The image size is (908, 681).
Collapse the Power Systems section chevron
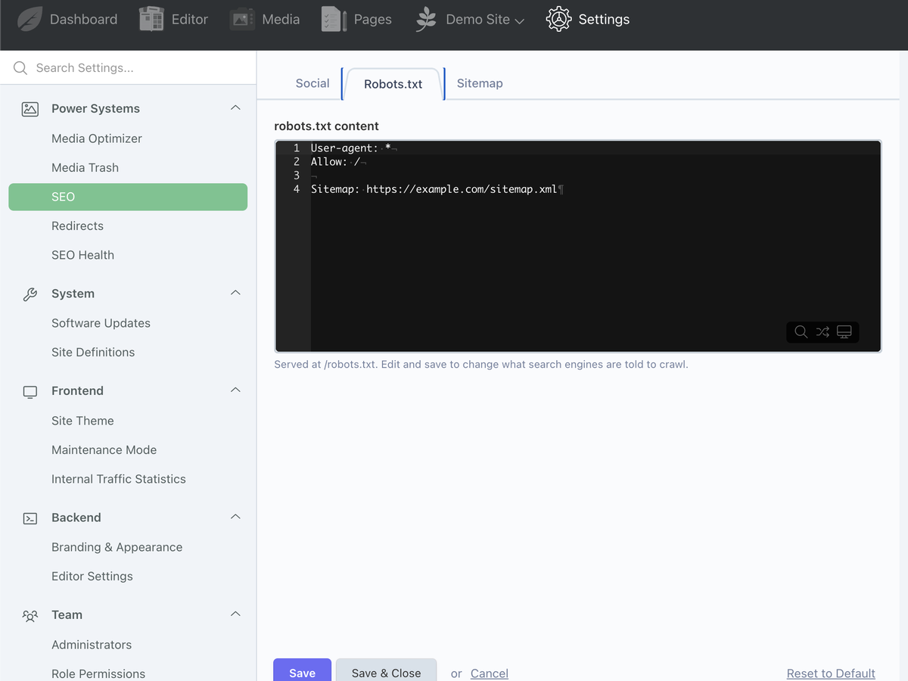tap(235, 108)
